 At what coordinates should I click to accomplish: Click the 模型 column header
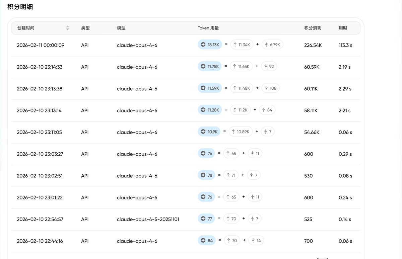click(x=121, y=28)
